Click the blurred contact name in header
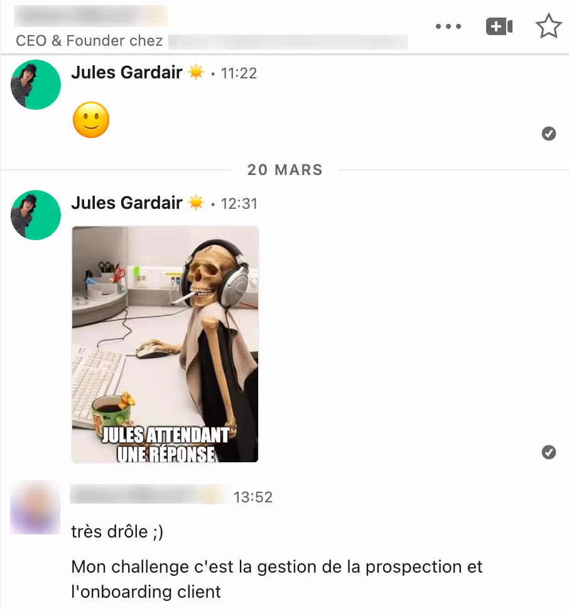Screen dimensions: 569x609 (x=91, y=16)
